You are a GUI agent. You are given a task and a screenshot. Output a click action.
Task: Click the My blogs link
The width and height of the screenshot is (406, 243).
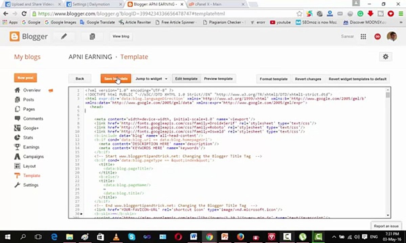pyautogui.click(x=27, y=57)
